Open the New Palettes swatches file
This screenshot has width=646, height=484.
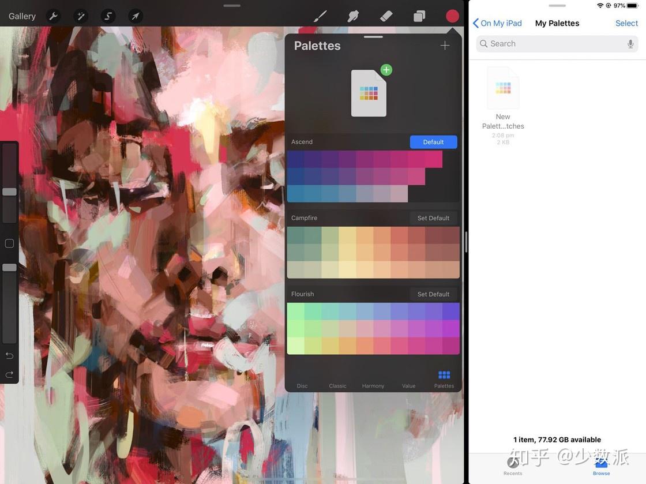pos(502,87)
